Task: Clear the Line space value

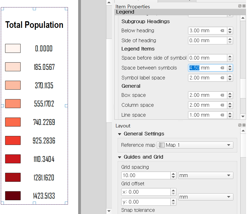Action: point(222,115)
